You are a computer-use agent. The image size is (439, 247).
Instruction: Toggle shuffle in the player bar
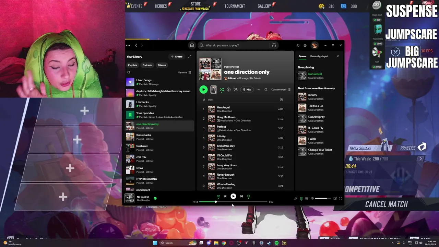(218, 196)
